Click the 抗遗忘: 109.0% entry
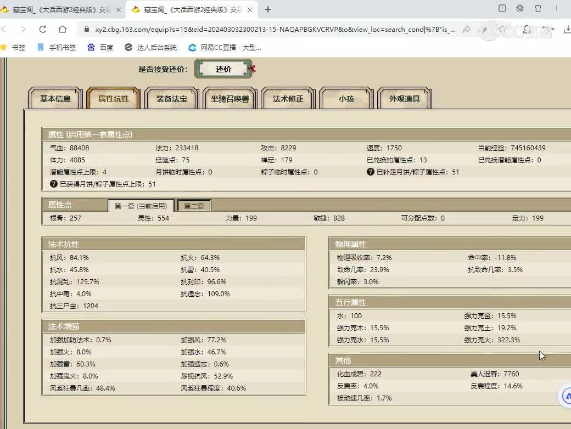The image size is (571, 429). coord(205,293)
